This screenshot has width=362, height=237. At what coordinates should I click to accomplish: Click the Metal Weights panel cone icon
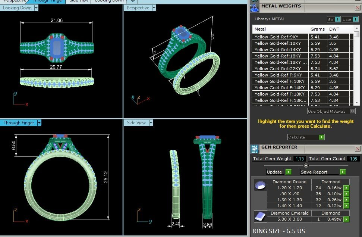click(255, 7)
